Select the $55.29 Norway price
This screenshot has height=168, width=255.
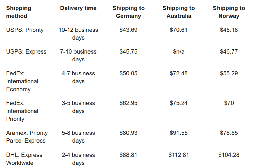point(229,73)
